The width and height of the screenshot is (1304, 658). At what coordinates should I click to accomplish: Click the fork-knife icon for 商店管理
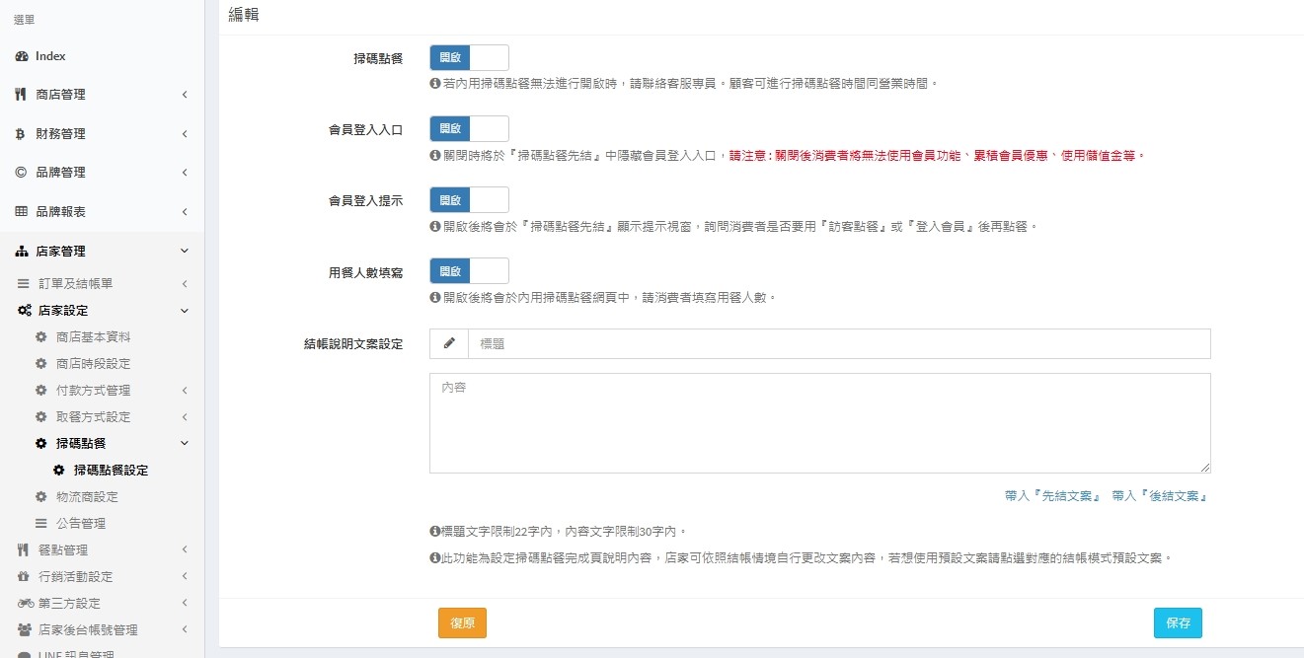22,95
